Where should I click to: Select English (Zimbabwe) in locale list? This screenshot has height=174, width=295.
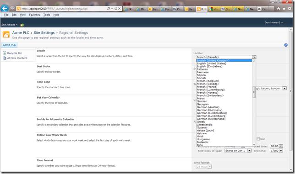click(x=224, y=66)
